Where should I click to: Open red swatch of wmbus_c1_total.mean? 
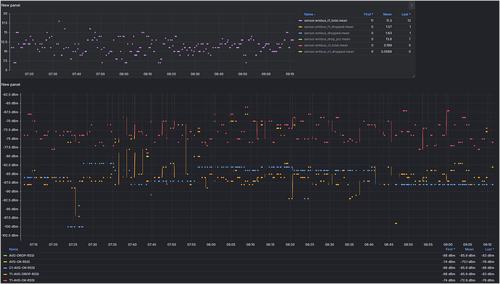(x=300, y=45)
